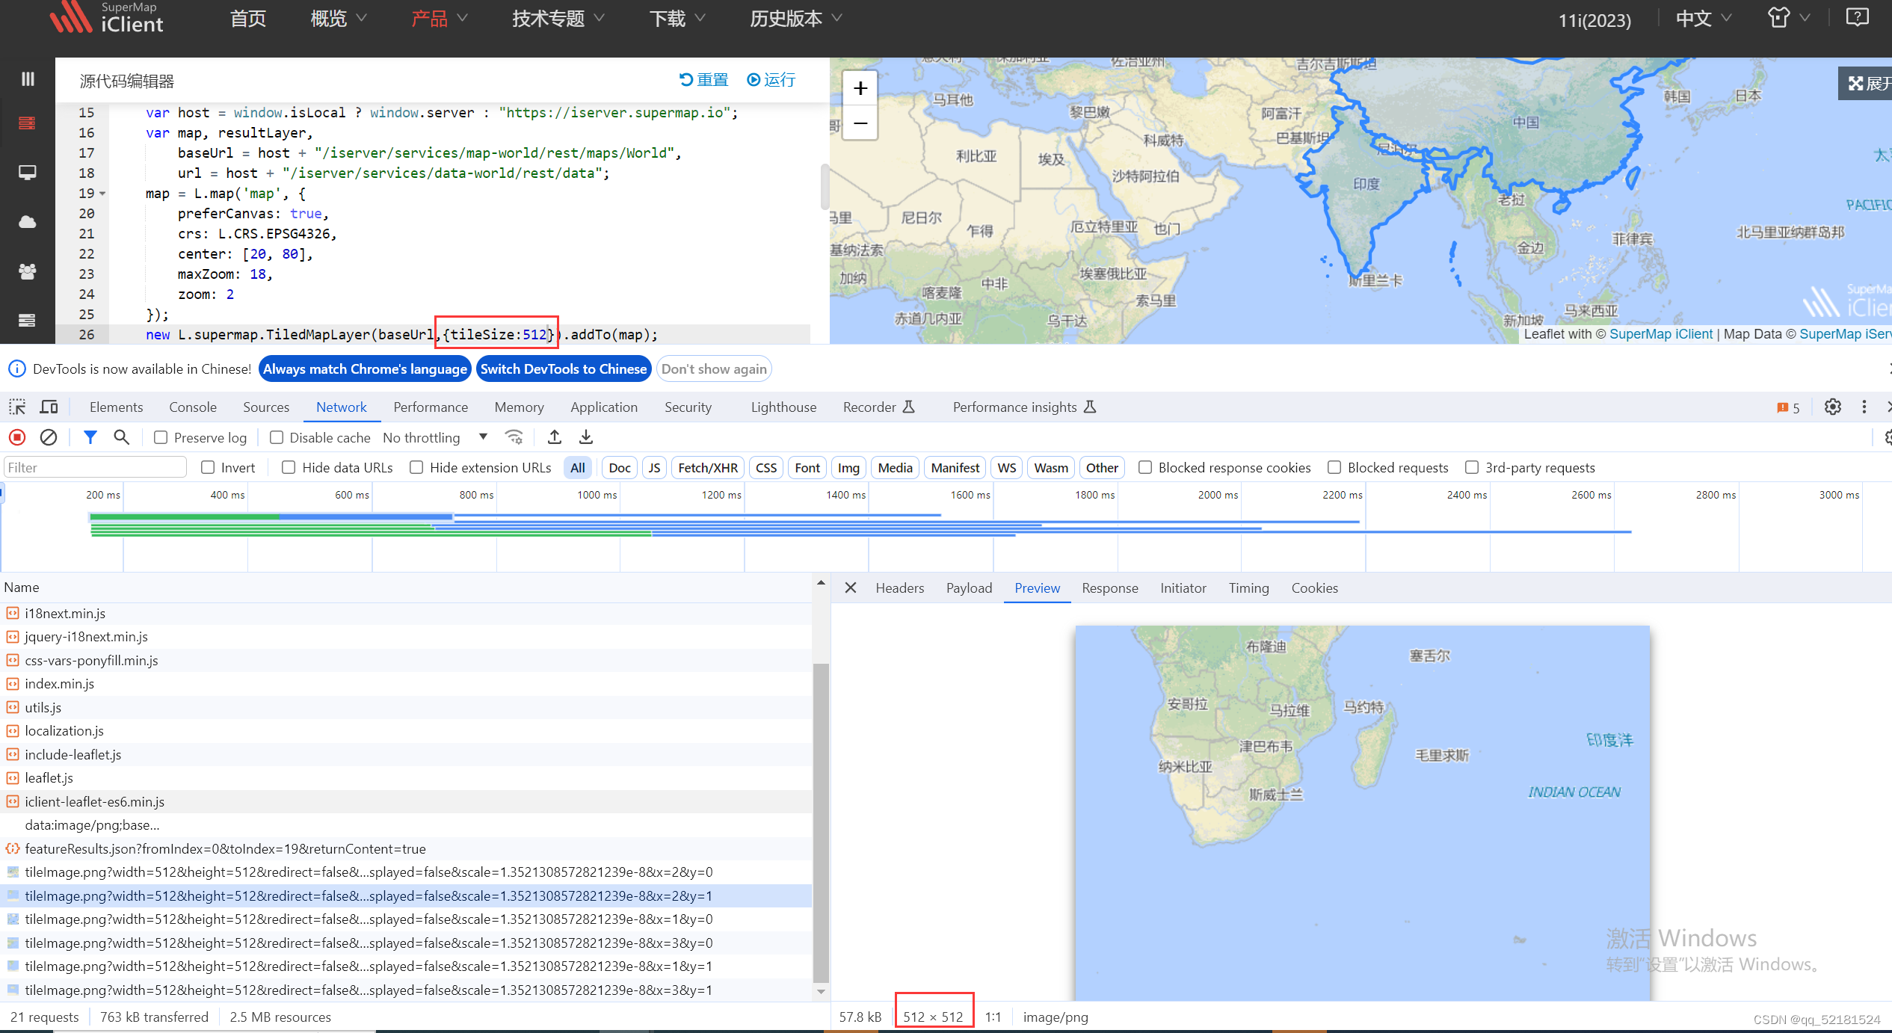Click the request list vertical scrollbar
The height and width of the screenshot is (1033, 1892).
(821, 822)
